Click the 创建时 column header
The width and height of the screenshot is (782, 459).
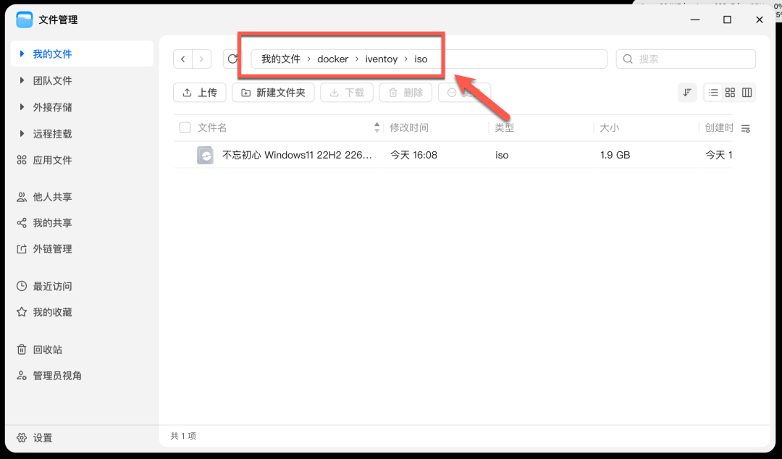tap(719, 127)
